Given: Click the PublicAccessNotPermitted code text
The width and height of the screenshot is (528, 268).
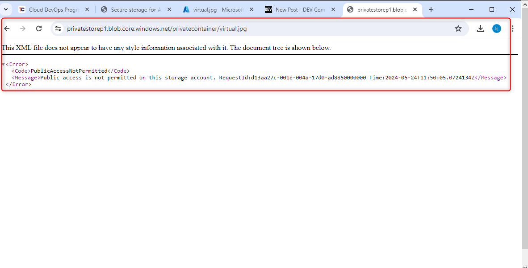Looking at the screenshot, I should [x=69, y=71].
